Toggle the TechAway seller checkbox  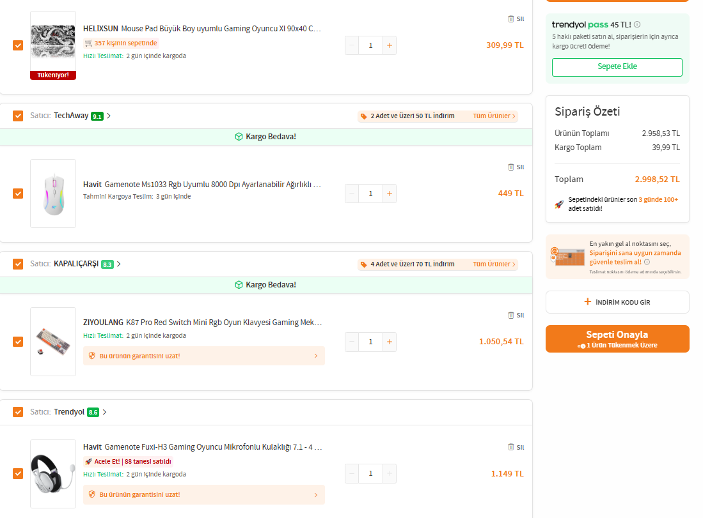(x=18, y=116)
